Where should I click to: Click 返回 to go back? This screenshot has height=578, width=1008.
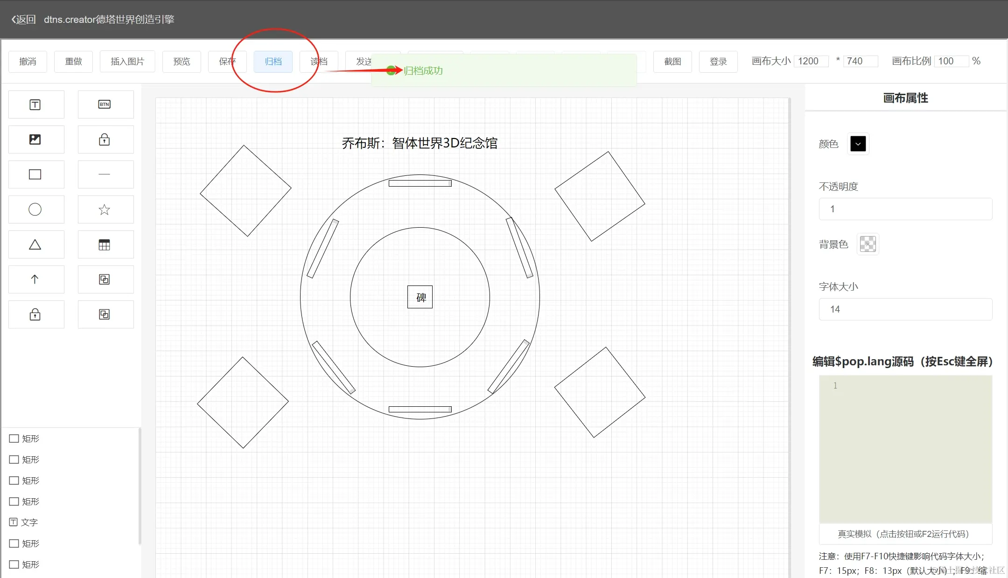tap(22, 19)
